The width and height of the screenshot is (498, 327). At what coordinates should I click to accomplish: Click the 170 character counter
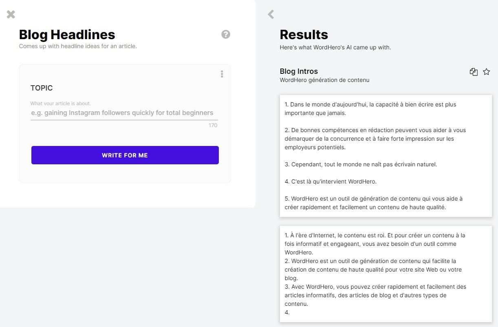pyautogui.click(x=213, y=125)
